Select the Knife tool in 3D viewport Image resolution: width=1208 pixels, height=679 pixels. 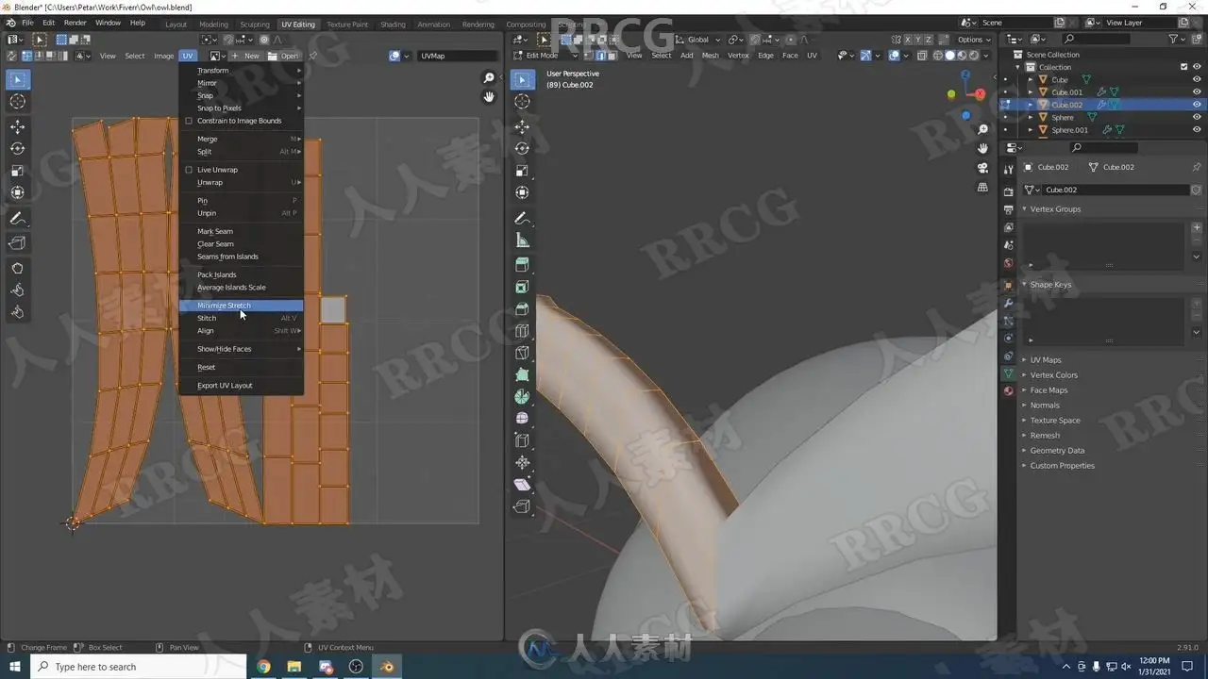[x=522, y=353]
